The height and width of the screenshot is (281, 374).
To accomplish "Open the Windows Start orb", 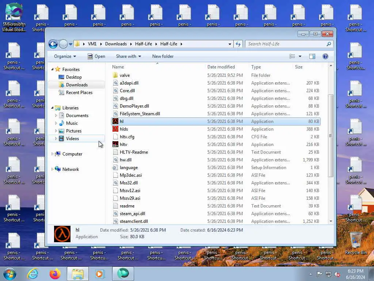I will pyautogui.click(x=10, y=274).
